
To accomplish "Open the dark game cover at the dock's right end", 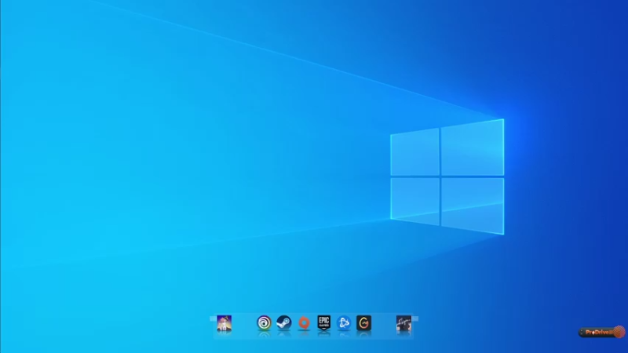I will coord(403,323).
